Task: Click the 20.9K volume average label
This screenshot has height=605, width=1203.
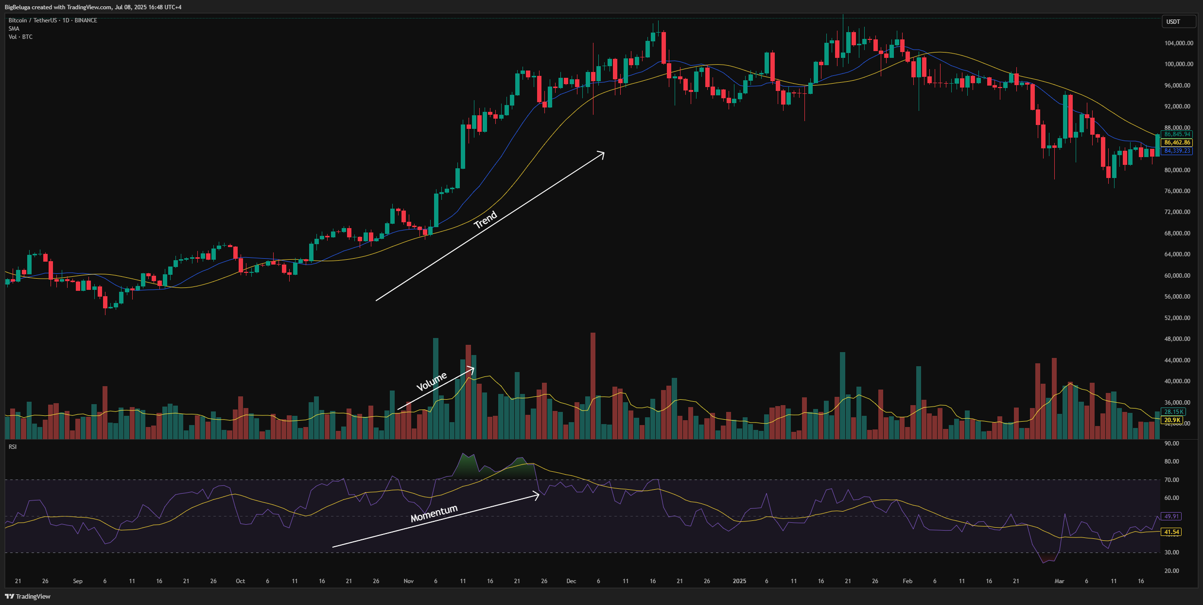Action: tap(1172, 420)
